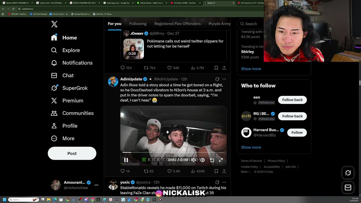This screenshot has width=361, height=203.
Task: Switch to Mando Stream browser tab
Action: click(x=152, y=3)
